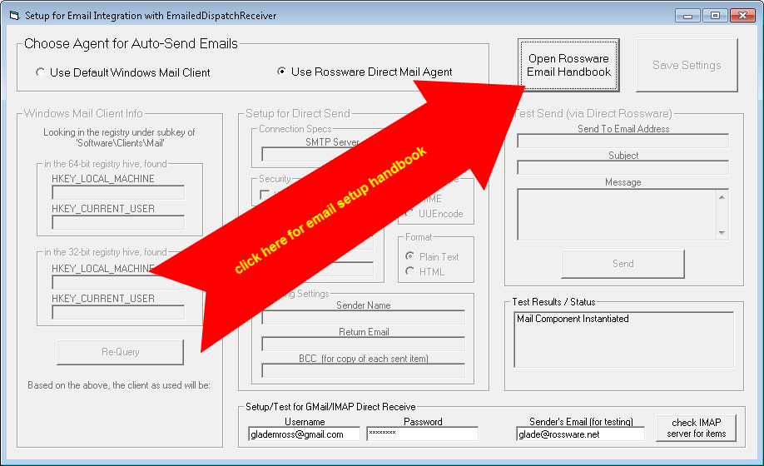Select the UUEncode encoding option
This screenshot has height=466, width=764.
[x=409, y=214]
